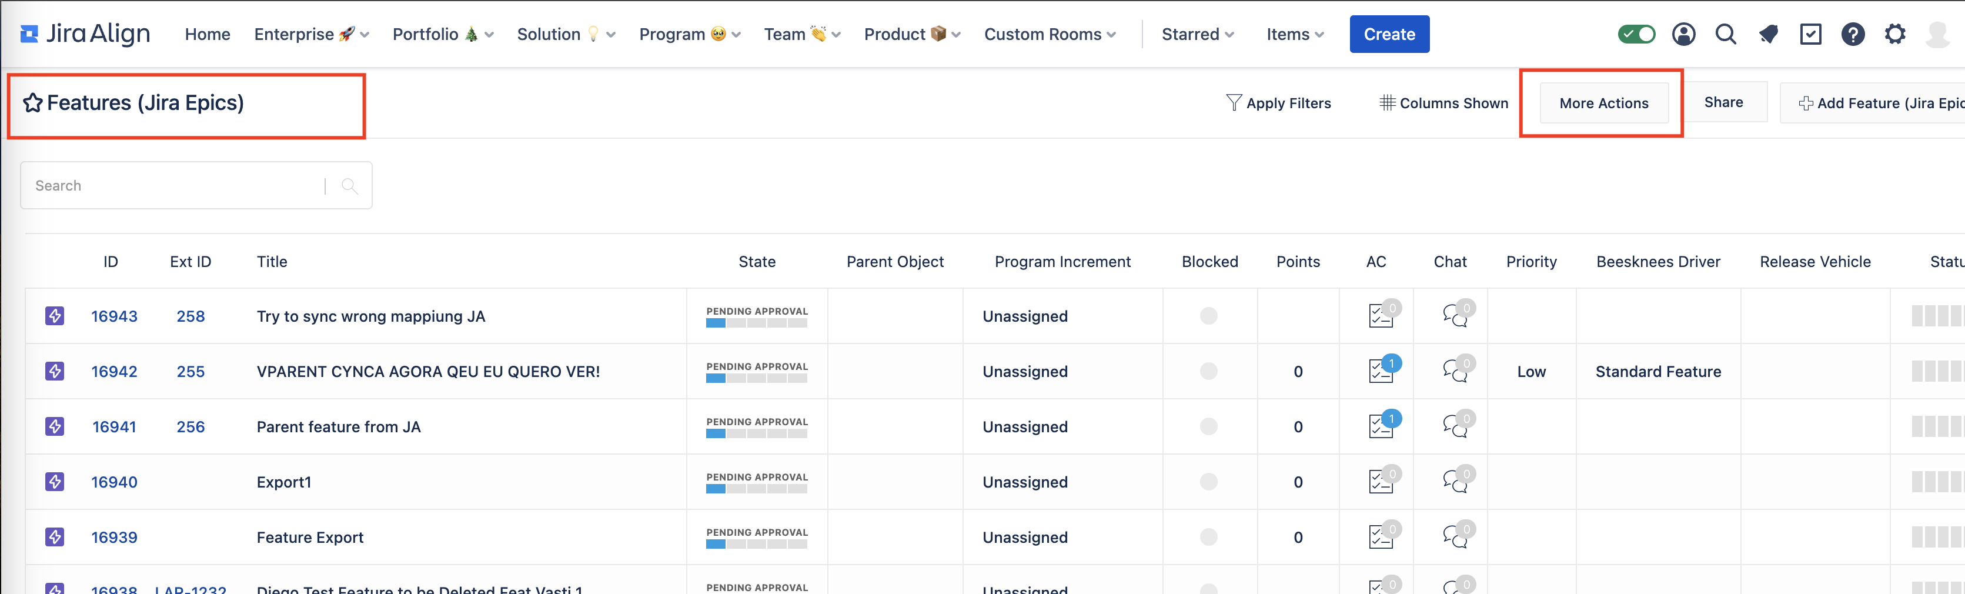Open acceptance criteria for feature 16940
The width and height of the screenshot is (1965, 594).
[x=1382, y=480]
